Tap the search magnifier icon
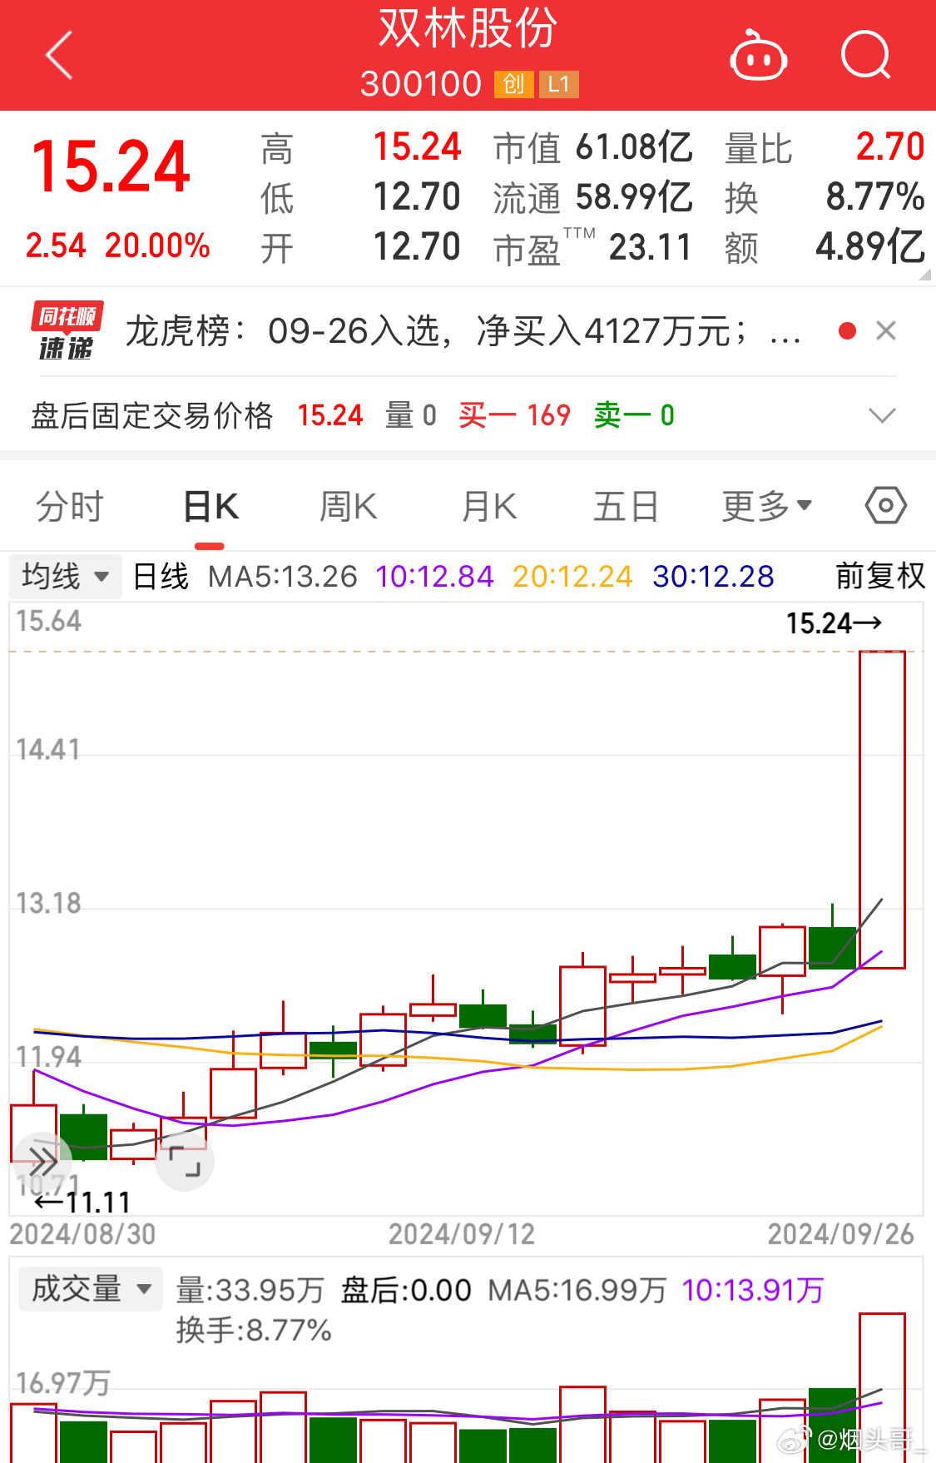The height and width of the screenshot is (1463, 936). 865,55
